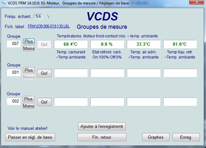The width and height of the screenshot is (206, 148).
Task: Click the 'Fich. label:' text
Action: point(15,27)
